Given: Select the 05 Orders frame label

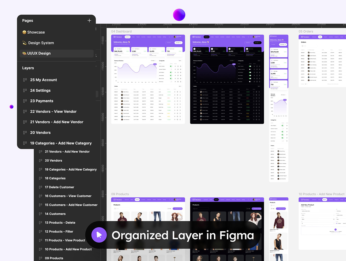Looking at the screenshot, I should pyautogui.click(x=306, y=31).
